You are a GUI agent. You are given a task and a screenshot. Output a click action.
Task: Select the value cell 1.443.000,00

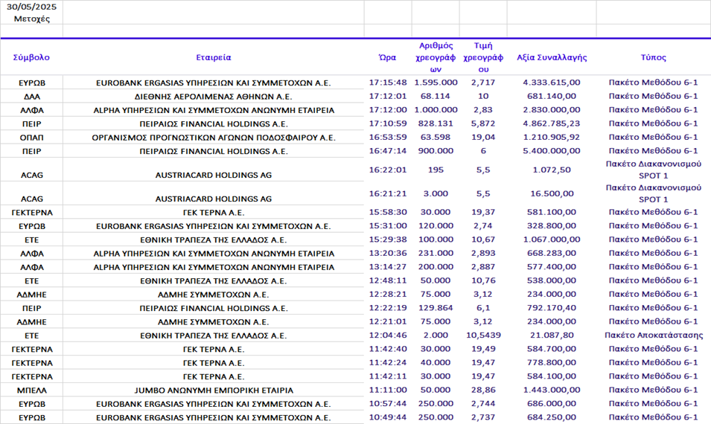pos(552,390)
